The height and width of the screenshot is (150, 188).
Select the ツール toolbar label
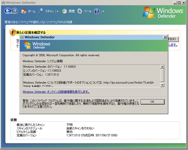coord(88,11)
